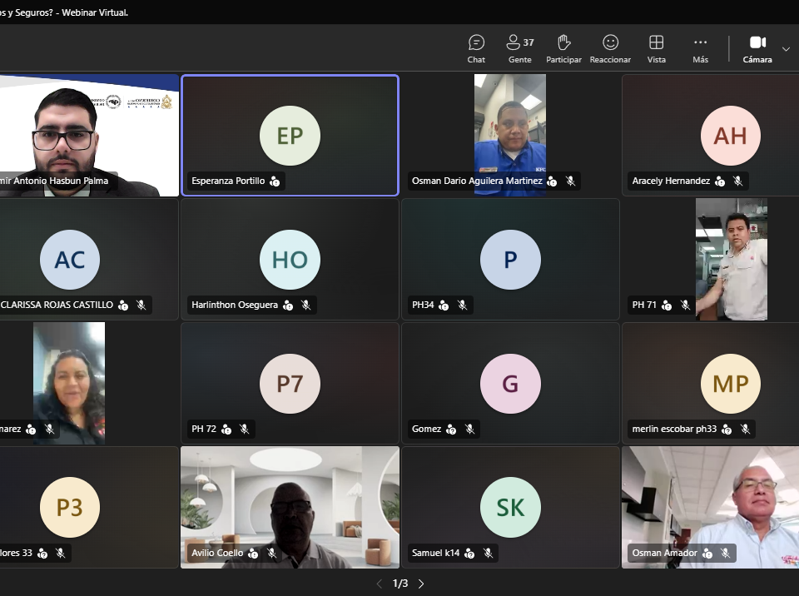Click Gomez's role badge icon
This screenshot has width=799, height=596.
click(x=451, y=429)
